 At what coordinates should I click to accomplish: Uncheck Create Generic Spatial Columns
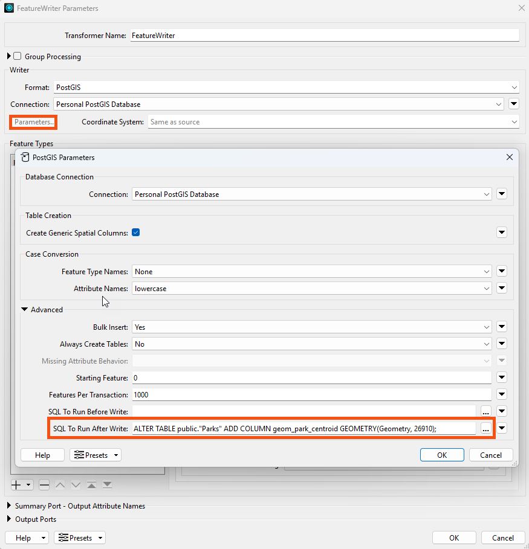click(x=135, y=233)
